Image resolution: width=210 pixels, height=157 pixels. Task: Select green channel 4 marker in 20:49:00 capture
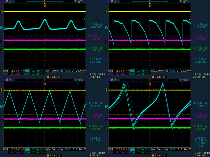click(x=107, y=50)
